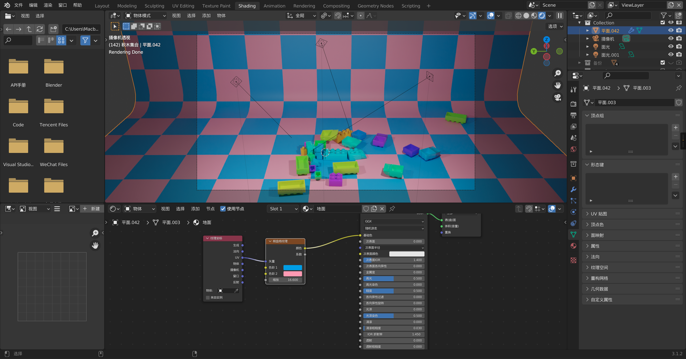The image size is (686, 359).
Task: Open the Object Data mesh properties tab
Action: [x=573, y=235]
